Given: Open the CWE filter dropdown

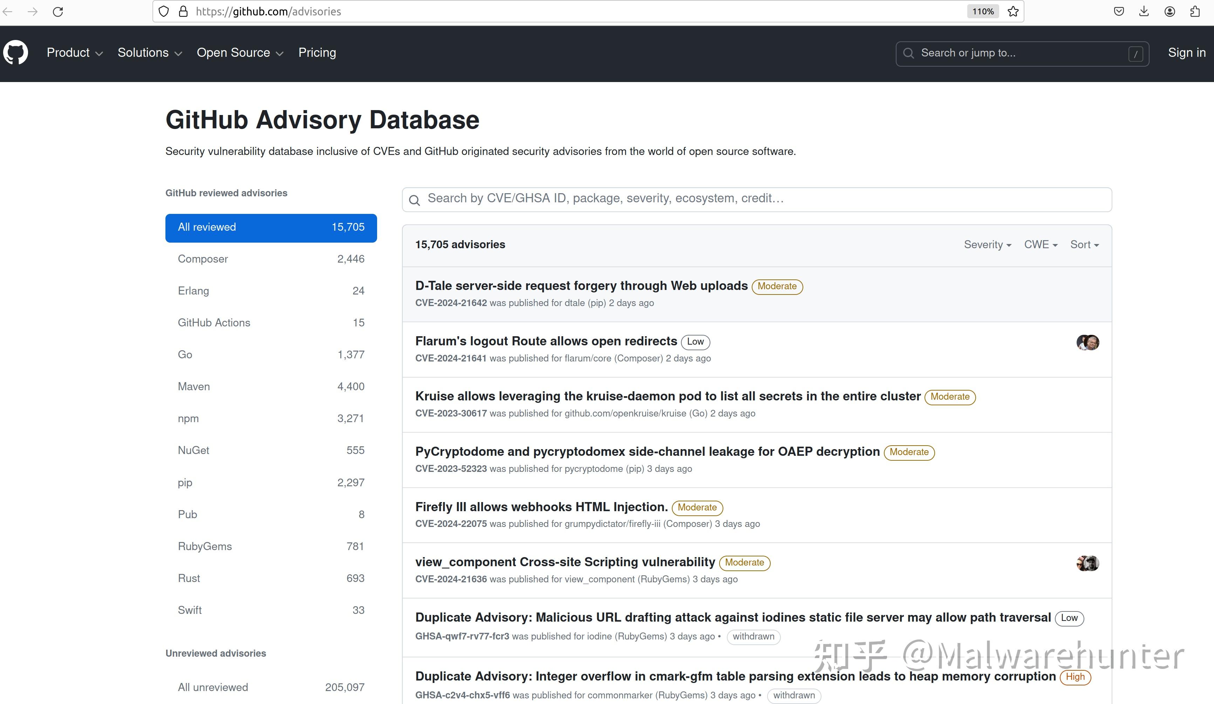Looking at the screenshot, I should [1041, 245].
